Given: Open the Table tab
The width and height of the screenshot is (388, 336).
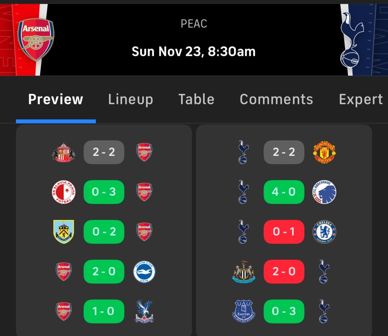Looking at the screenshot, I should click(196, 99).
